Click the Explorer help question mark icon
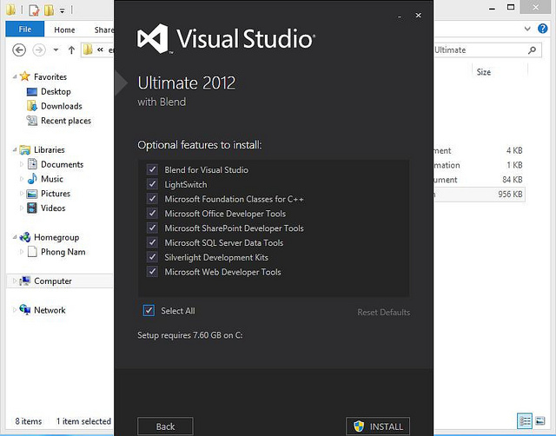 click(x=542, y=29)
